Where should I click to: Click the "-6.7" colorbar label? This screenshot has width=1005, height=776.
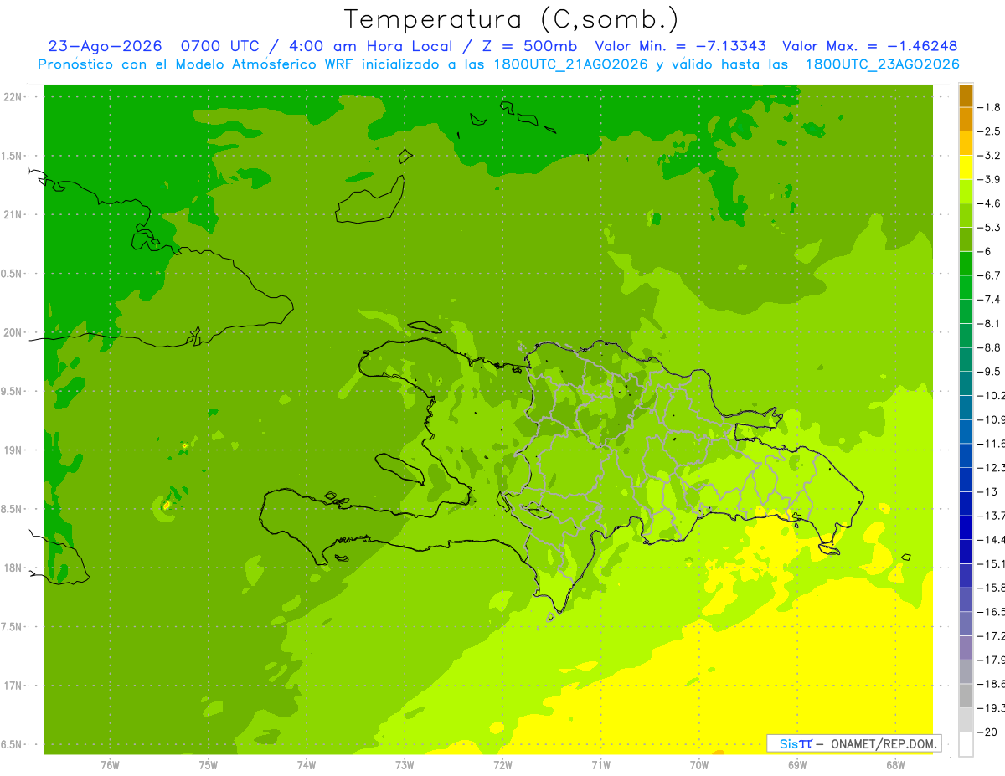991,275
